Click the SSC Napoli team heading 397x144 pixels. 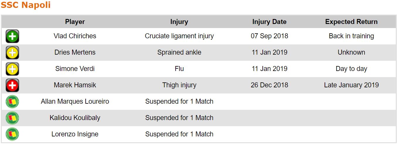26,5
